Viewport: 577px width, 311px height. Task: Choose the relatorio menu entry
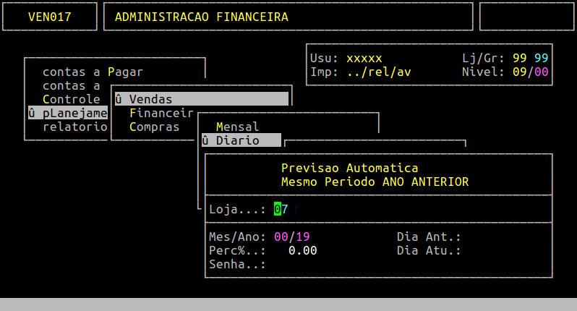coord(74,127)
